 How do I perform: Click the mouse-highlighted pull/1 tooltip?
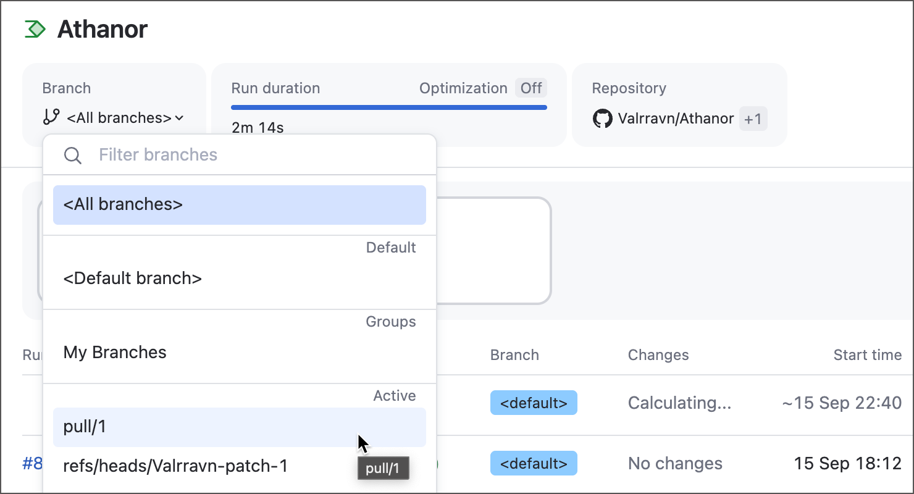coord(383,468)
